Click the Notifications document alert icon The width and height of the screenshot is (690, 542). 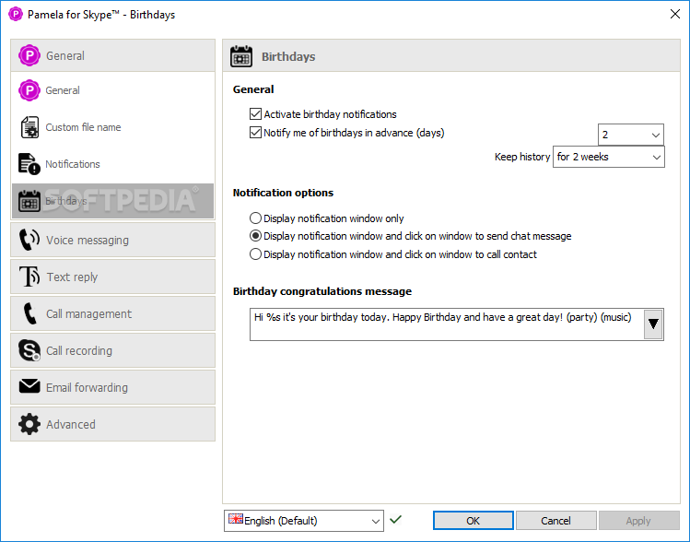[29, 164]
